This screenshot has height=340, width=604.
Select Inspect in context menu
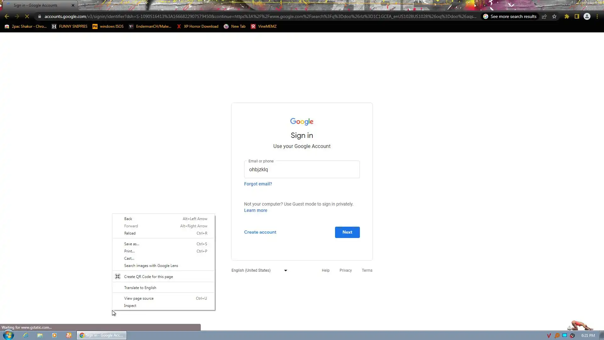[130, 306]
